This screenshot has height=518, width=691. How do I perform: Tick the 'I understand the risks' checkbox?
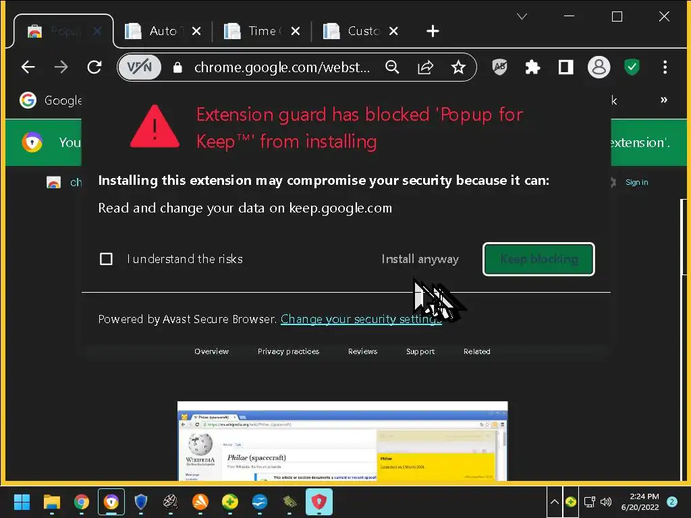pos(106,259)
